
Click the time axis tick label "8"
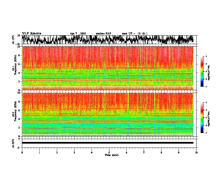tap(161, 153)
